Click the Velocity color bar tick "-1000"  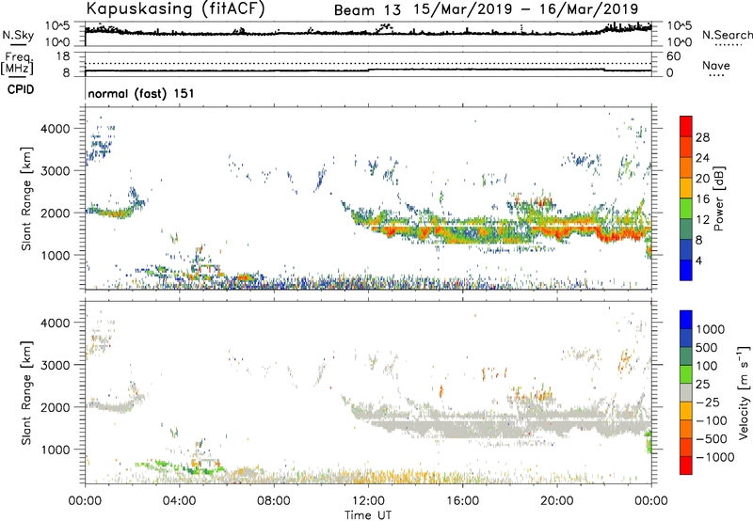click(715, 457)
